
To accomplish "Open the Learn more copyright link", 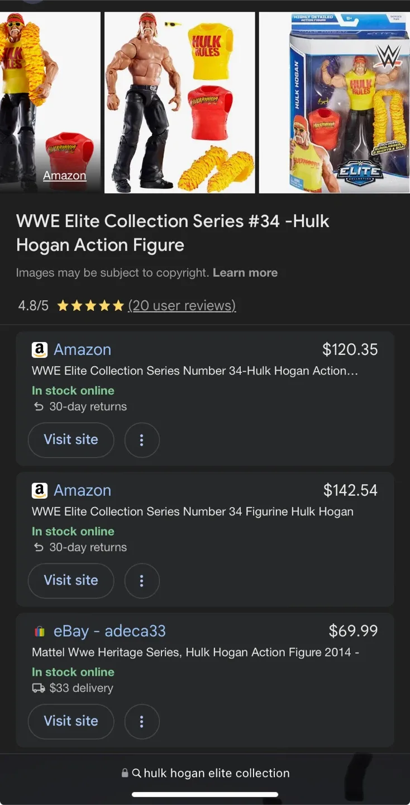I will click(x=245, y=273).
